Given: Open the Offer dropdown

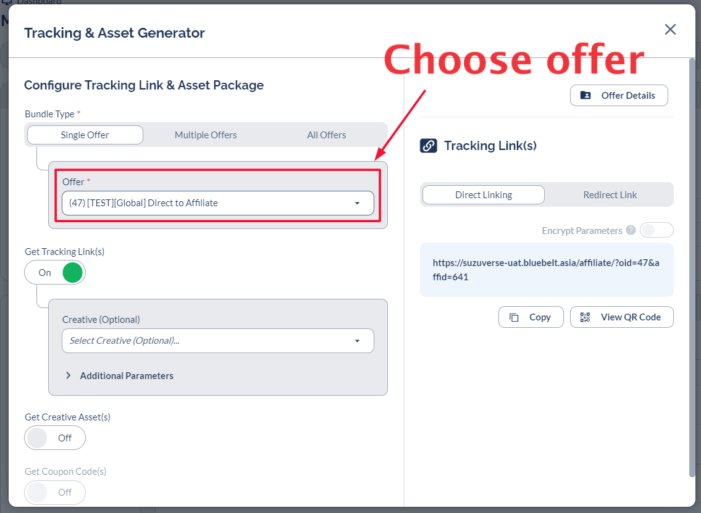Looking at the screenshot, I should click(x=217, y=203).
